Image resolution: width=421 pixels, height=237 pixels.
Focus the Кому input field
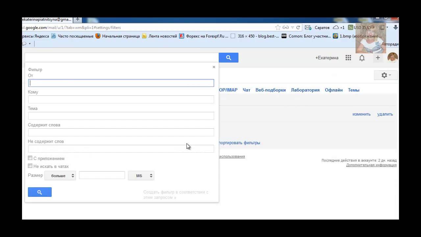121,99
